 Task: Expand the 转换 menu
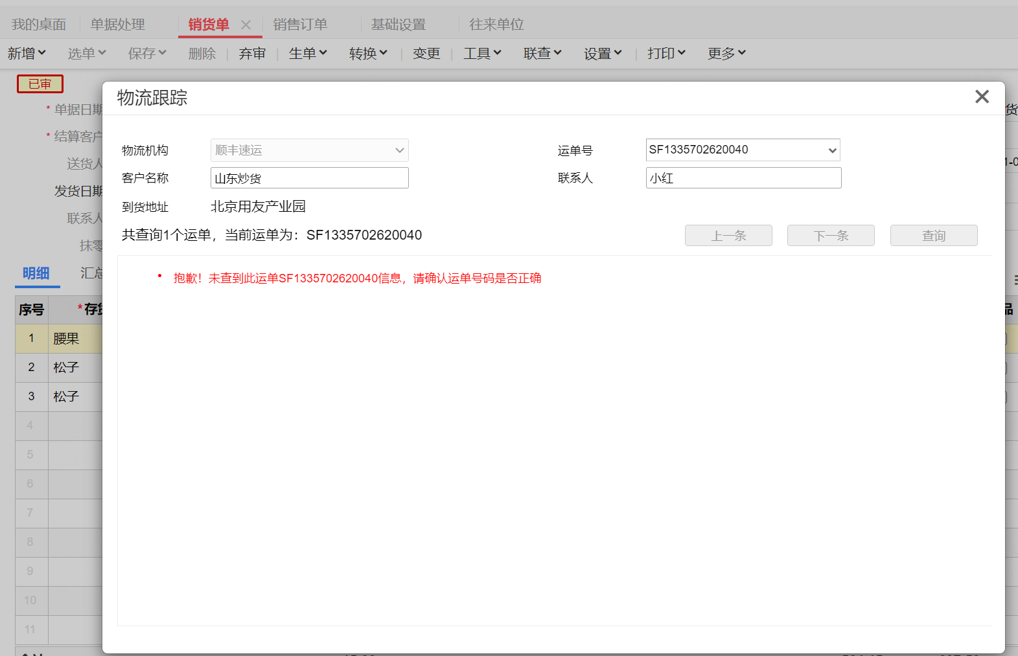[367, 54]
